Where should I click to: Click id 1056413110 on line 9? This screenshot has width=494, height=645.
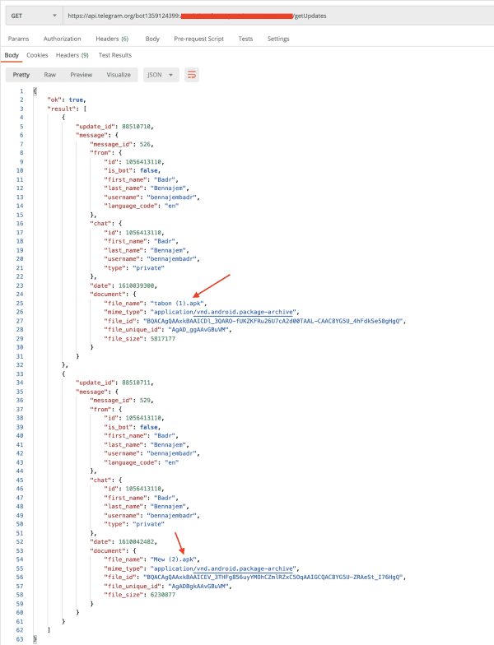tap(143, 161)
